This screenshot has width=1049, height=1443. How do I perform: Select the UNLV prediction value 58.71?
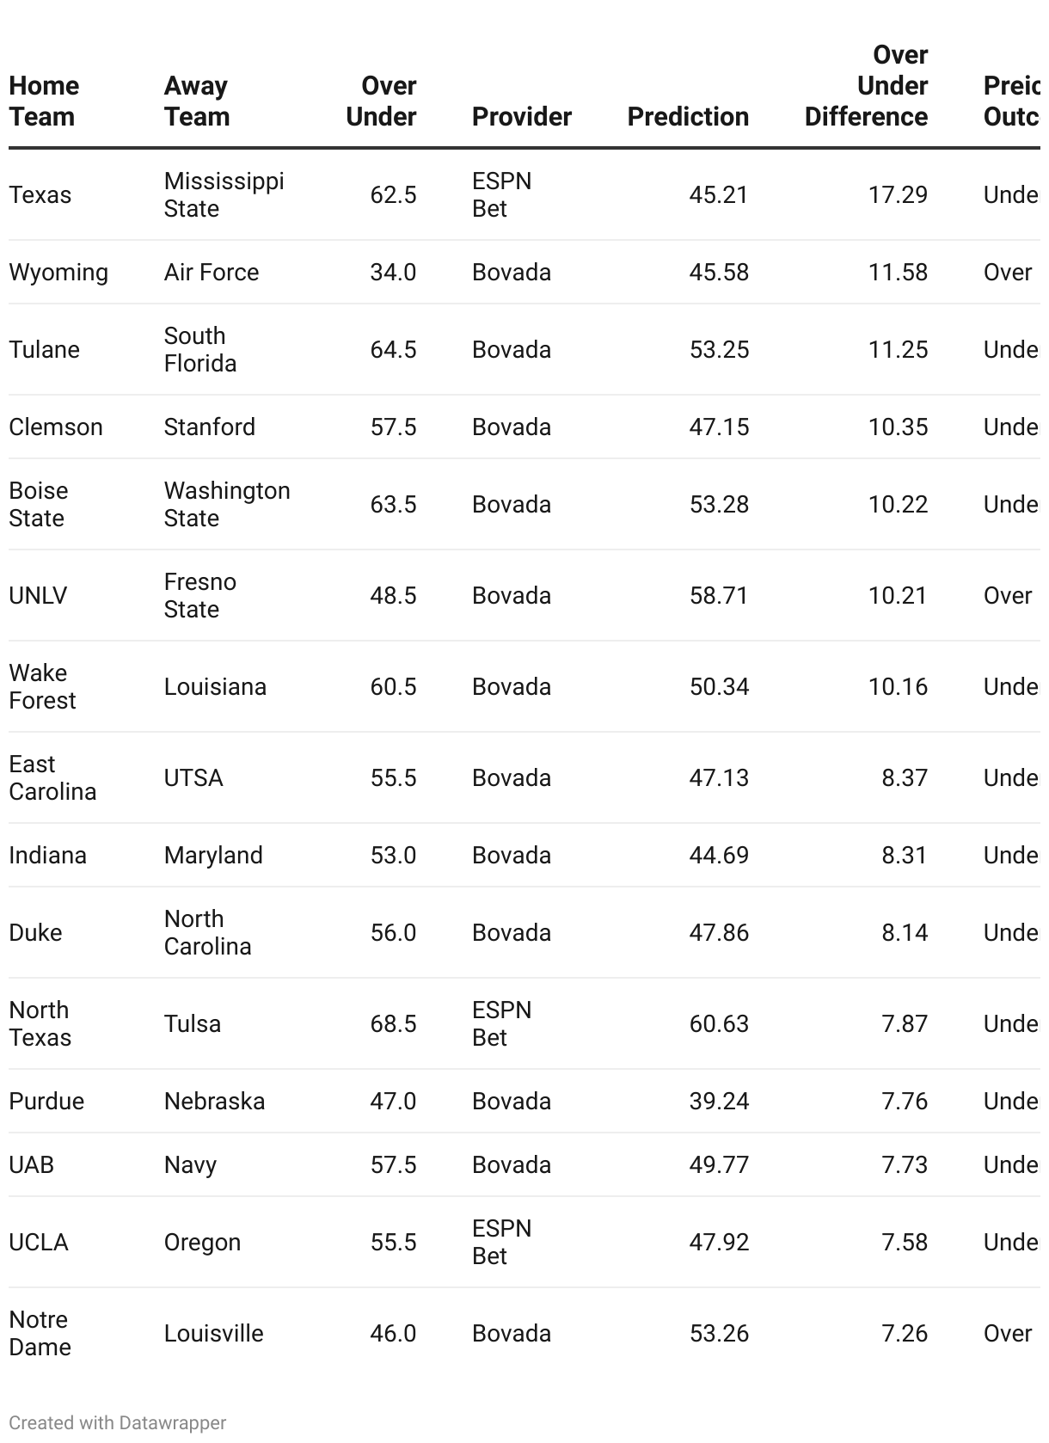point(719,595)
